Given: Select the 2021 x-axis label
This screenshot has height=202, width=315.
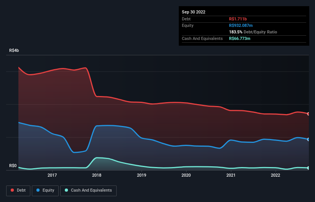Looking at the screenshot, I should [x=231, y=175].
